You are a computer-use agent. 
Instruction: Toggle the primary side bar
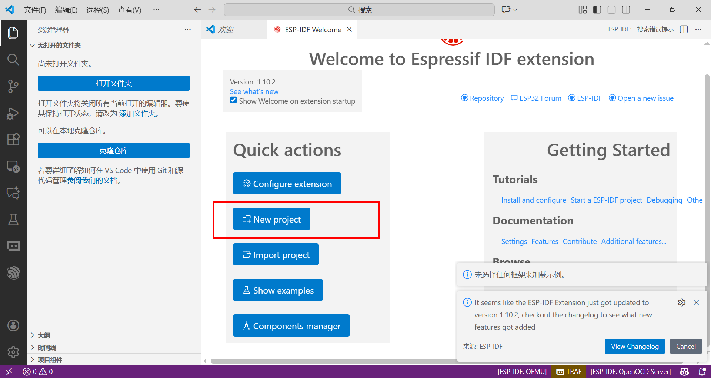coord(597,10)
